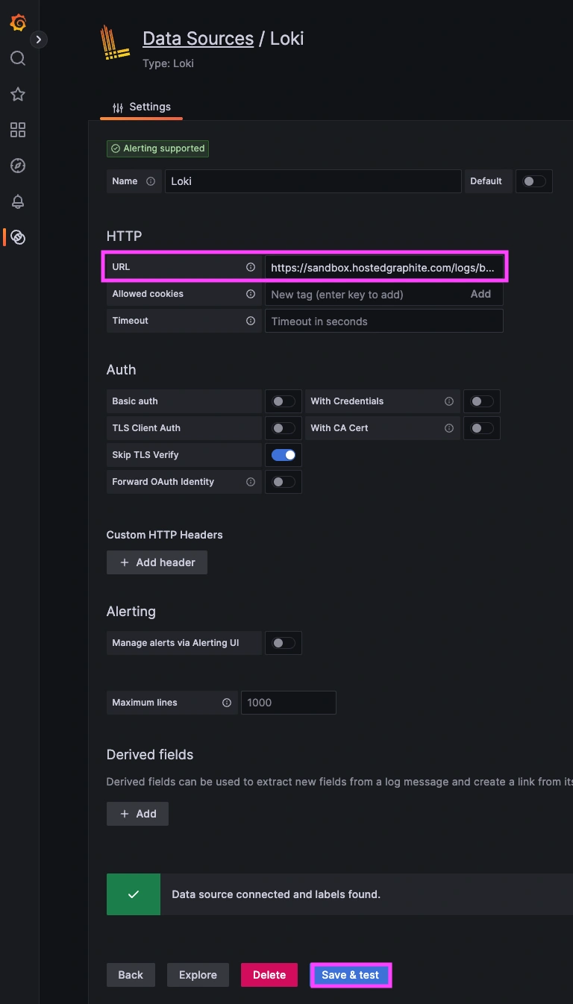573x1004 pixels.
Task: Enable the With CA Cert toggle
Action: [x=482, y=428]
